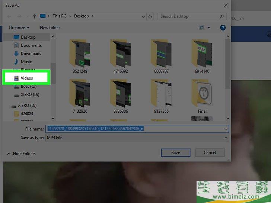
Task: Refresh the Desktop folder listing
Action: tap(150, 16)
